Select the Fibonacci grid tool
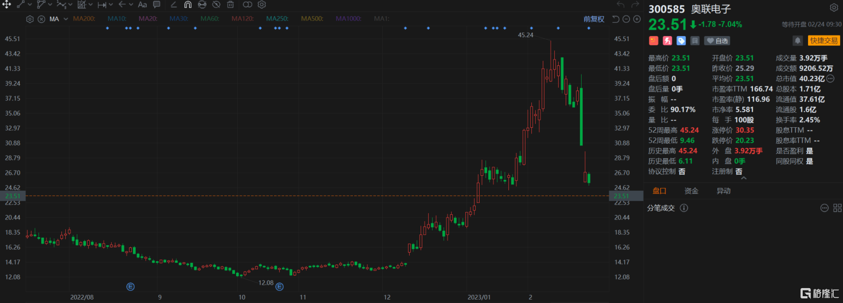 coord(81,5)
